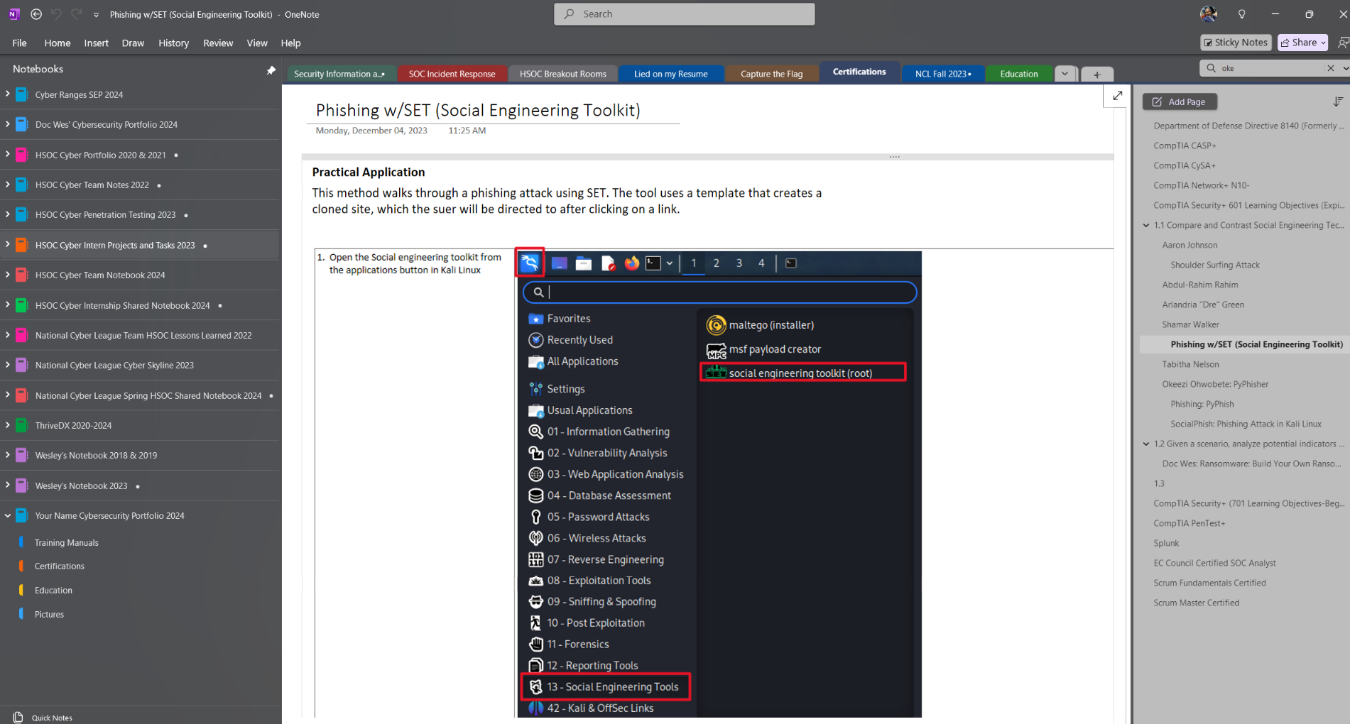Add a new section with plus tab
Image resolution: width=1350 pixels, height=724 pixels.
[1097, 74]
